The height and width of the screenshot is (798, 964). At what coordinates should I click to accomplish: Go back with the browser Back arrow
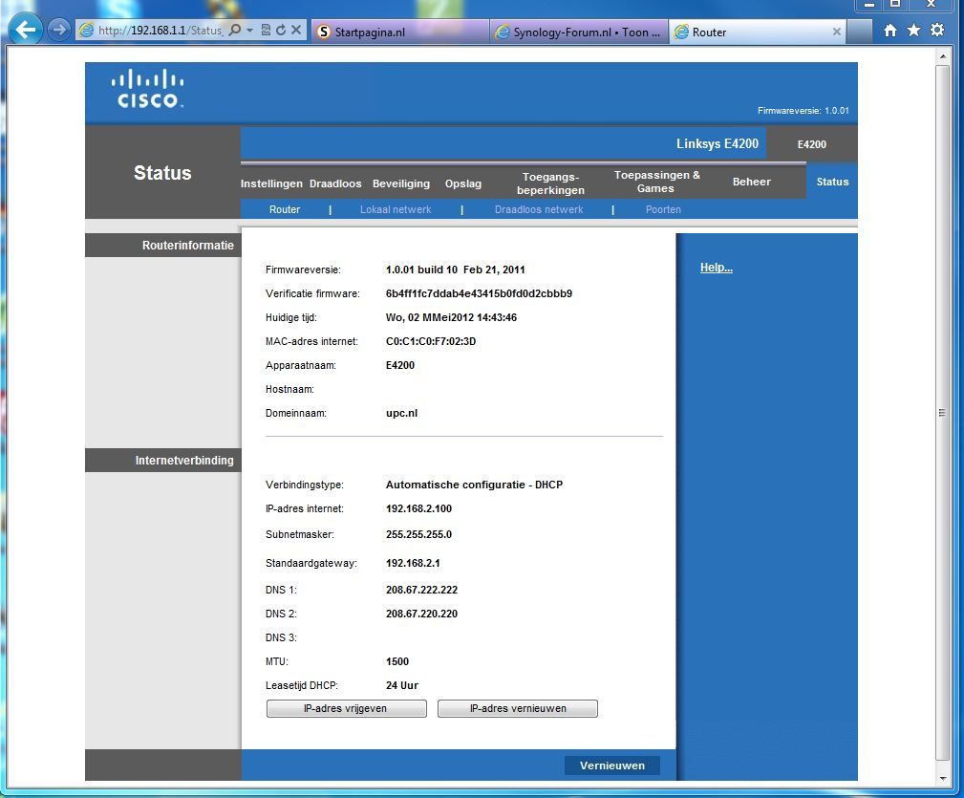tap(25, 30)
